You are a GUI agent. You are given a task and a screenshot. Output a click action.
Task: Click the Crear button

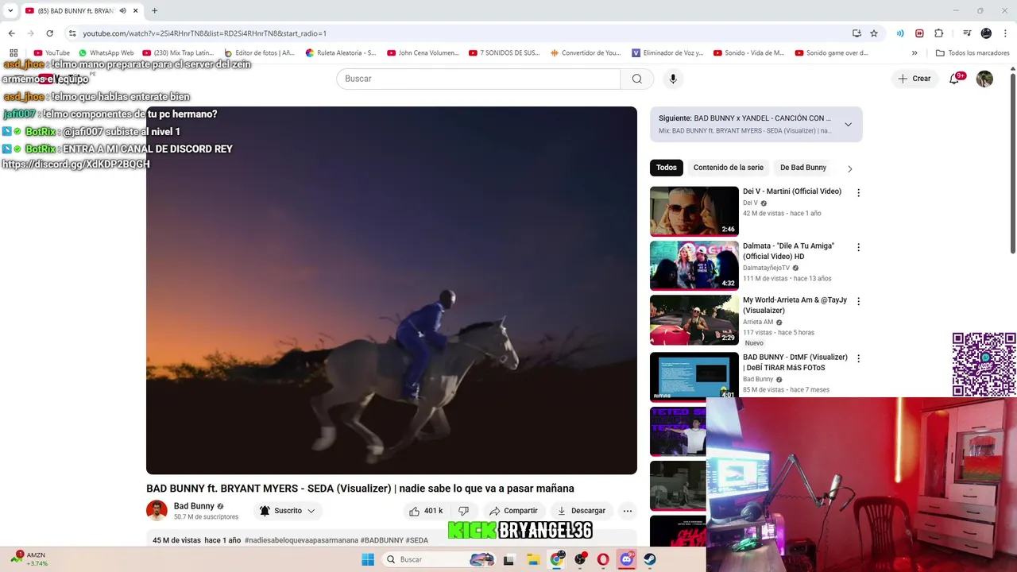[x=914, y=79]
